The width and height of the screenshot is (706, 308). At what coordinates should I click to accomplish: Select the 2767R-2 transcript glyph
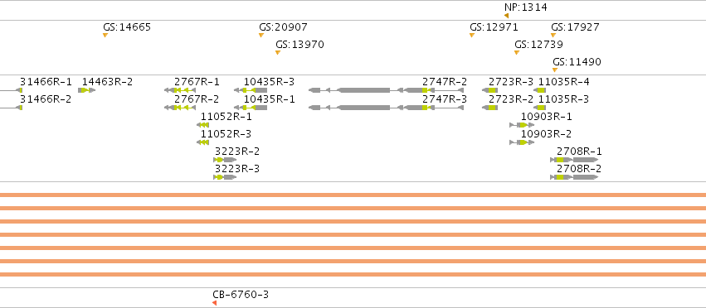point(180,108)
